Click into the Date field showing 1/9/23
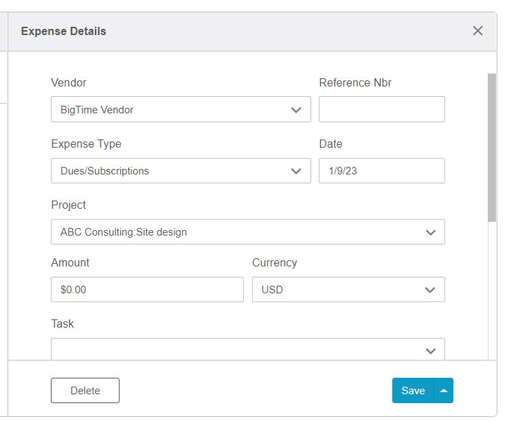 pos(382,171)
